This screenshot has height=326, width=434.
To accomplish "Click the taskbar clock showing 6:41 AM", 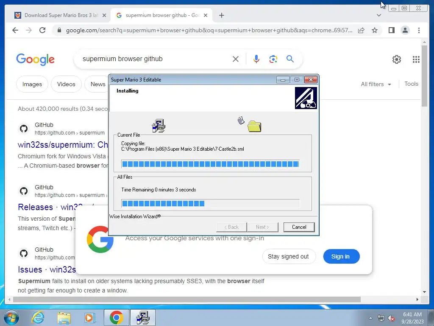I will click(x=412, y=318).
